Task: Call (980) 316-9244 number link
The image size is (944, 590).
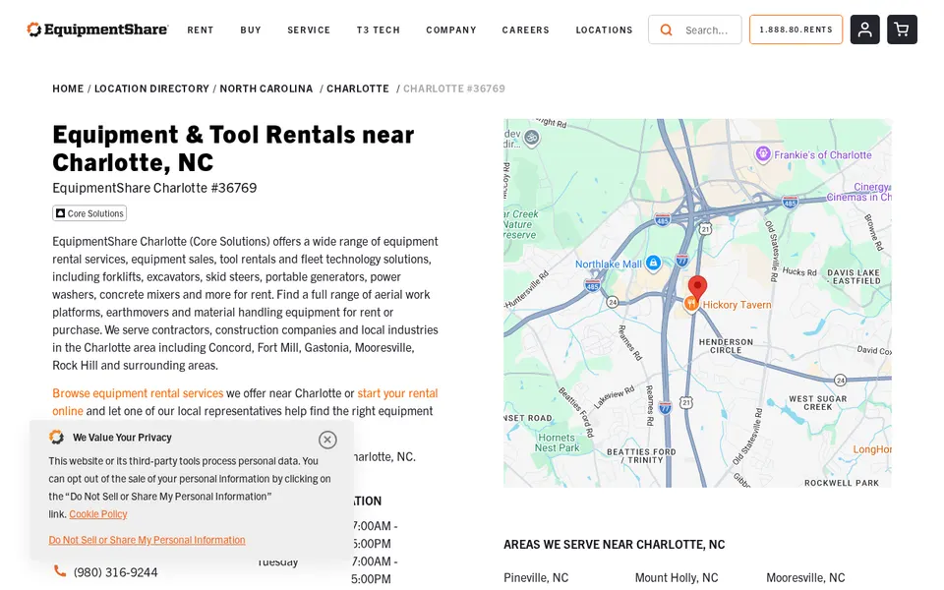Action: click(116, 572)
